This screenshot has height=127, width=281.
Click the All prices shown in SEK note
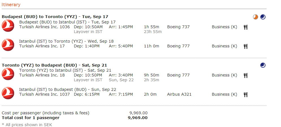pos(27,125)
